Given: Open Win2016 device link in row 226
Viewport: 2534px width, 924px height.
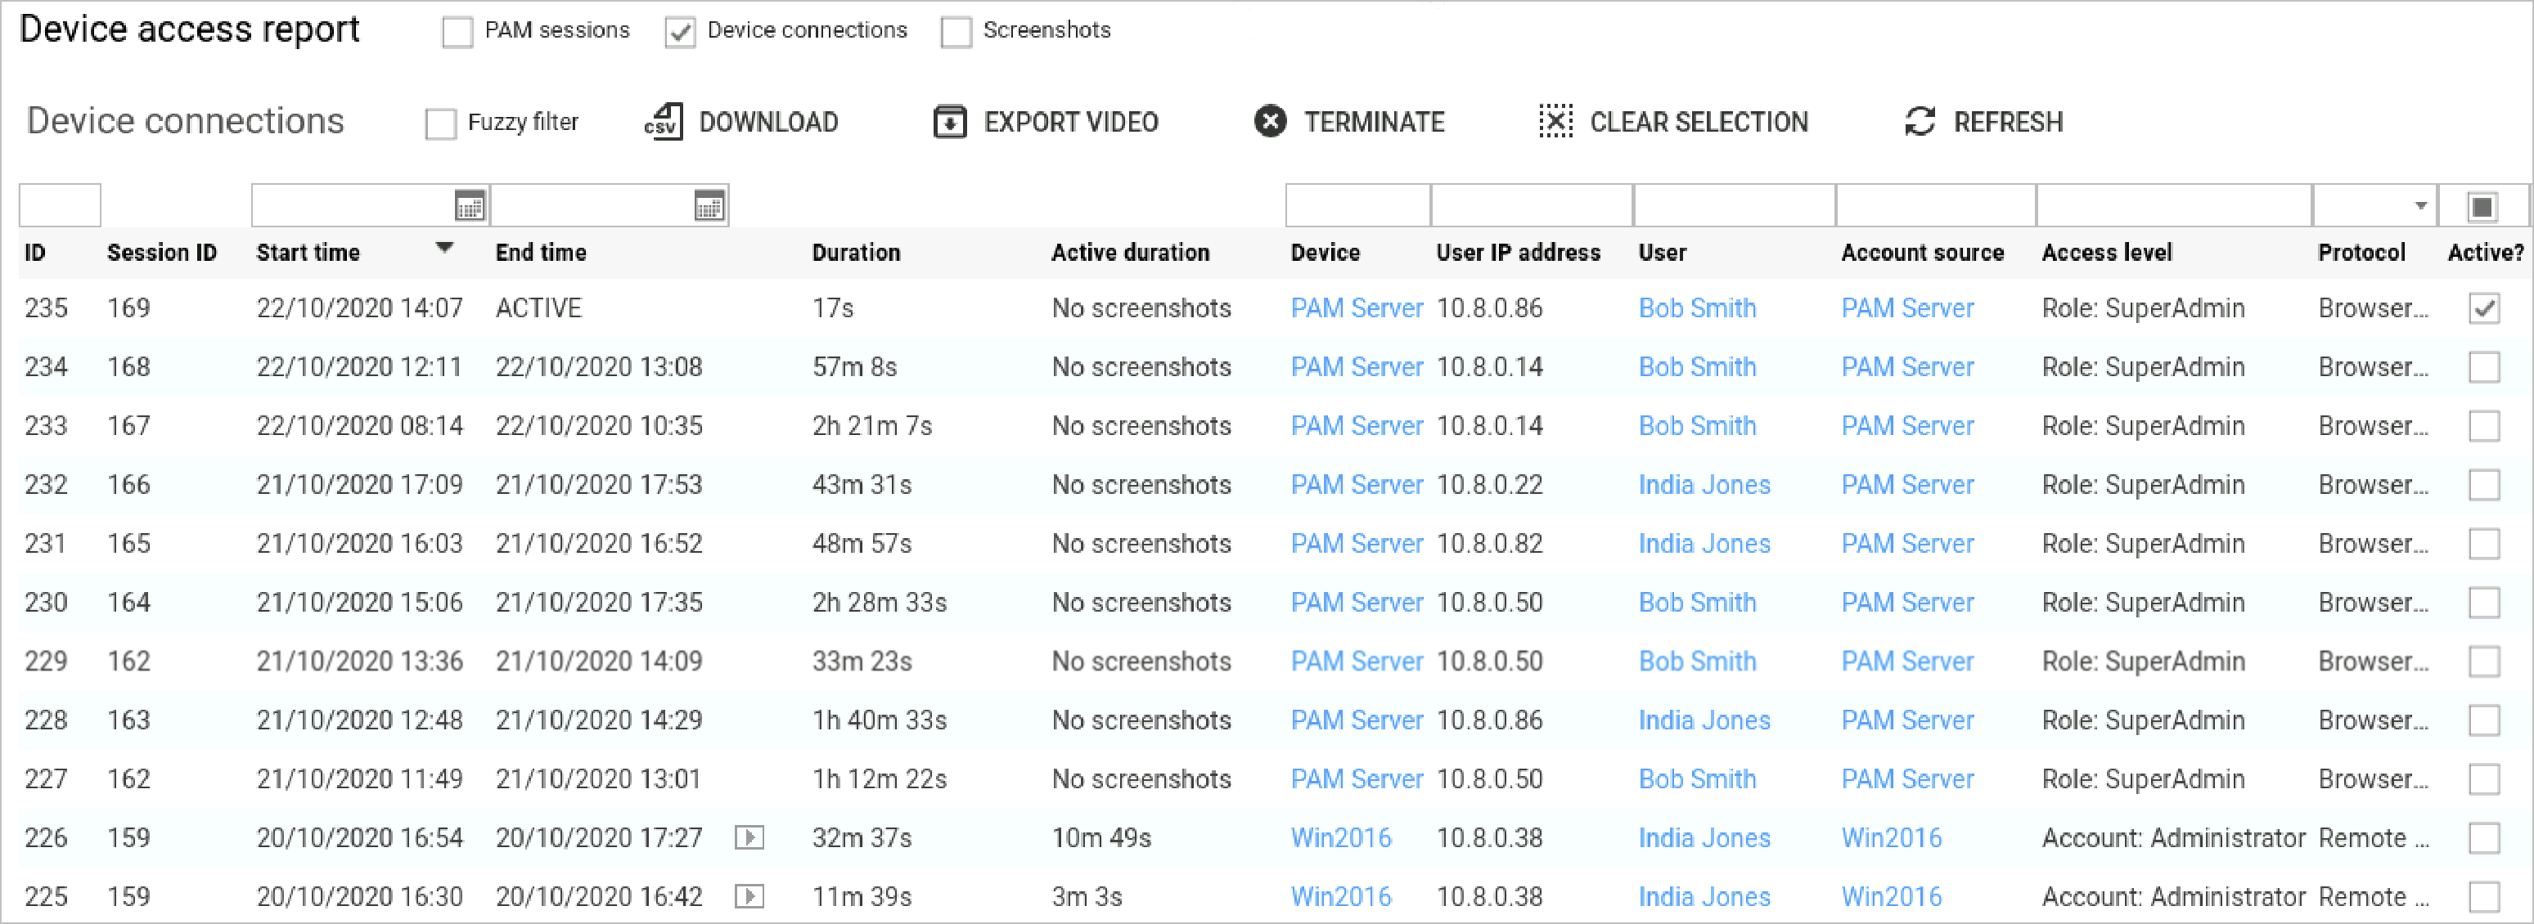Looking at the screenshot, I should pos(1341,838).
